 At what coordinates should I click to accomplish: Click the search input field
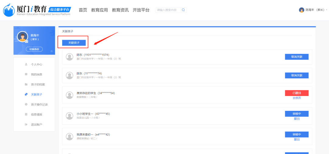click(x=168, y=10)
